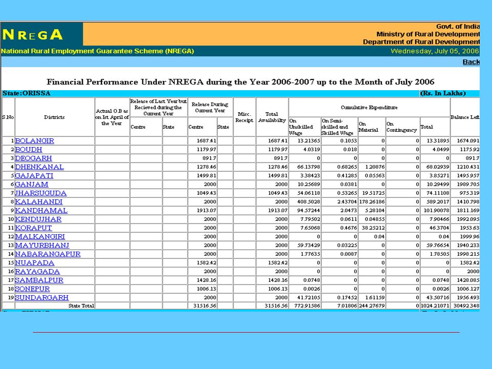Click Bolangir's balance value 1674.091

click(x=468, y=140)
